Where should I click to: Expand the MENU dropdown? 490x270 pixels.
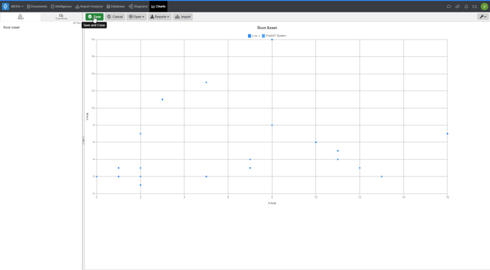coord(17,7)
